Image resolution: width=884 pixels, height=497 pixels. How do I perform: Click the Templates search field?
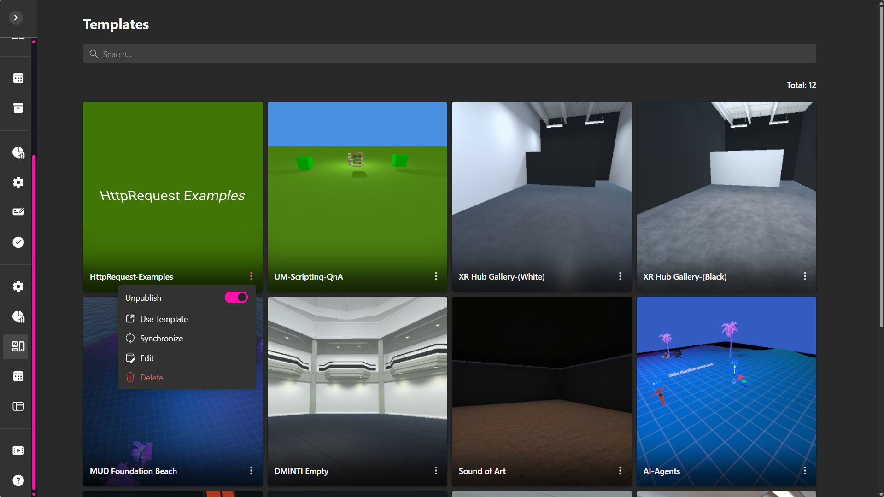pos(449,54)
